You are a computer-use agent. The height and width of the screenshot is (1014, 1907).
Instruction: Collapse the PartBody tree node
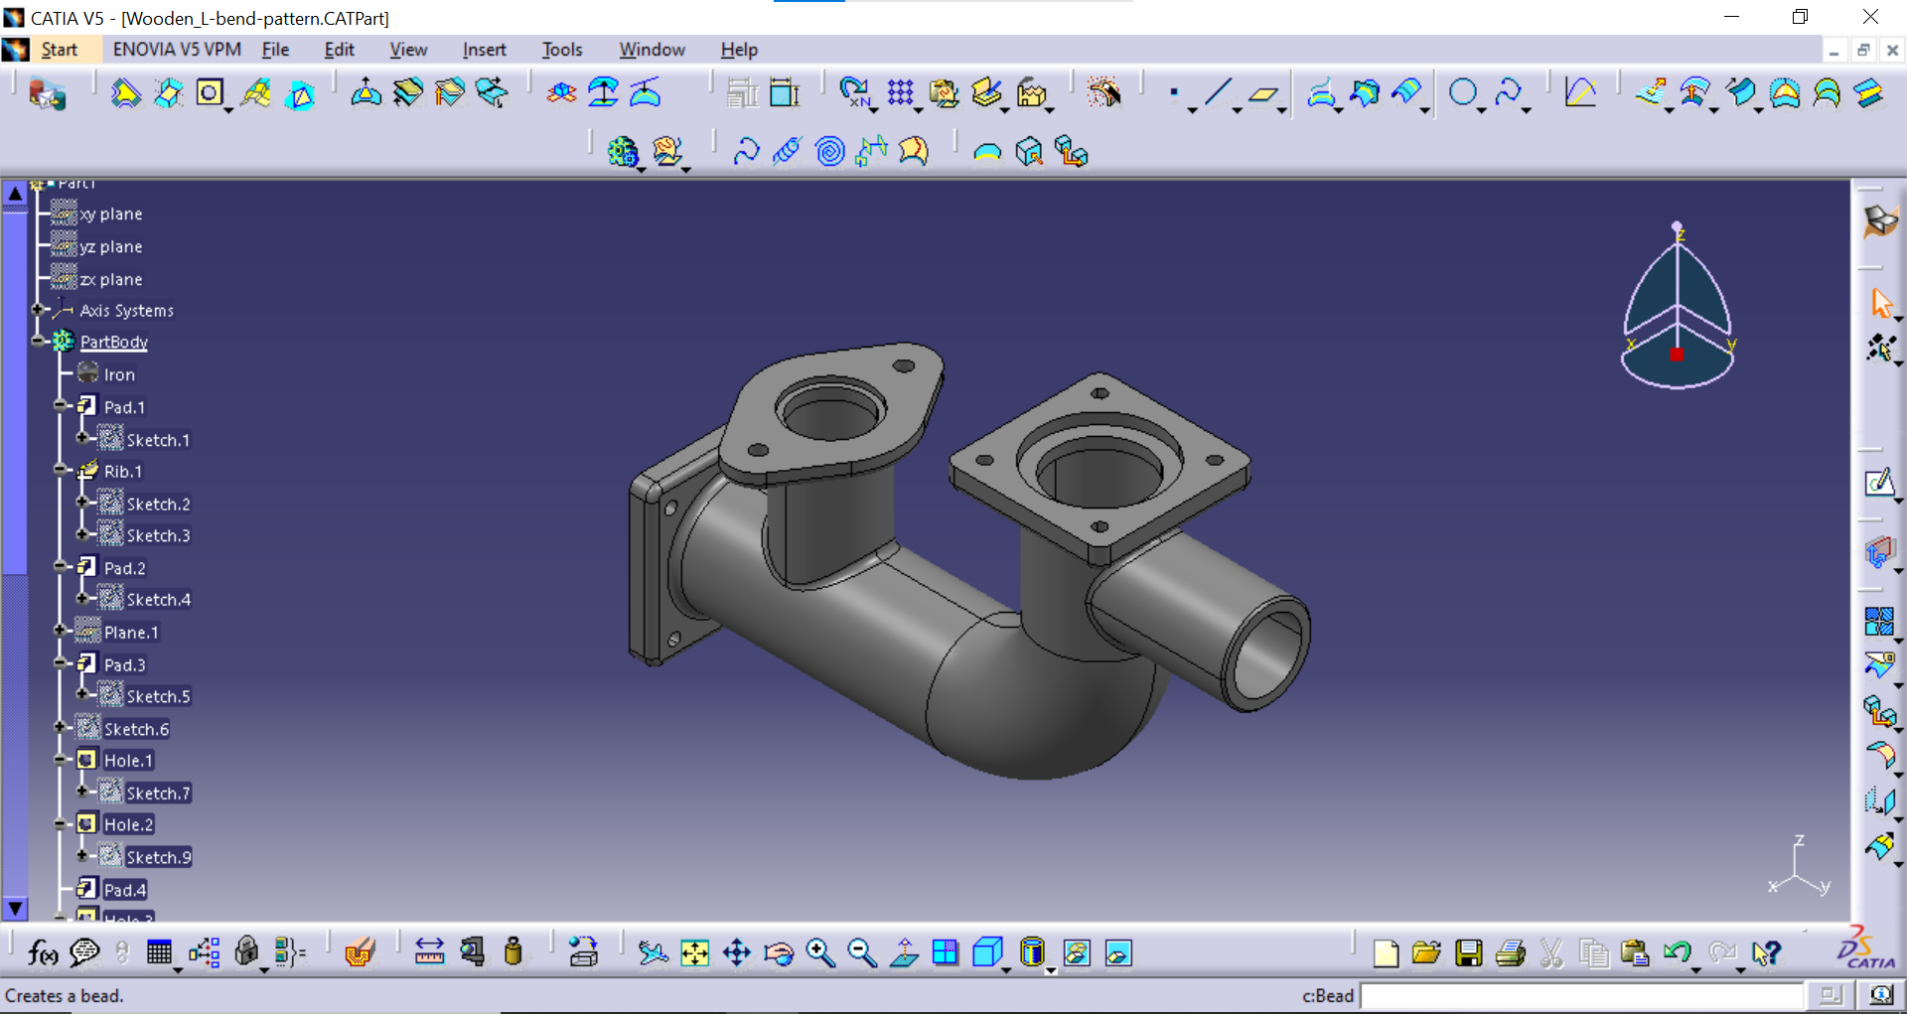[38, 341]
